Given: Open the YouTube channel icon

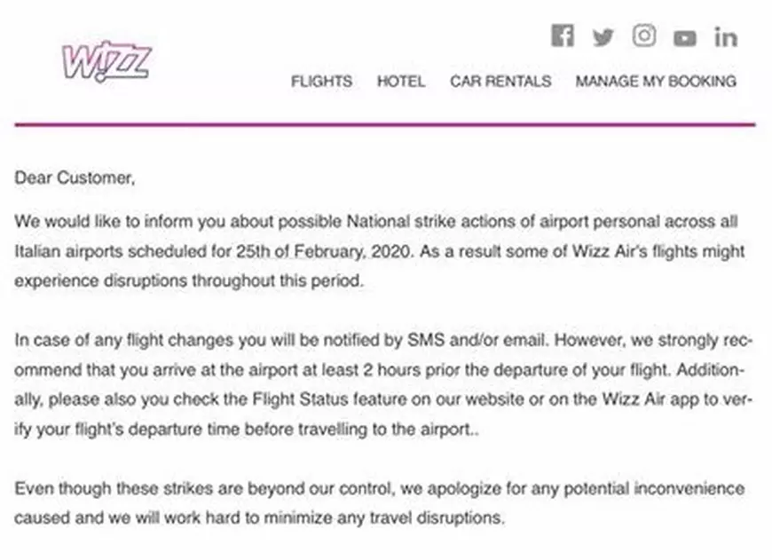Looking at the screenshot, I should pyautogui.click(x=684, y=37).
